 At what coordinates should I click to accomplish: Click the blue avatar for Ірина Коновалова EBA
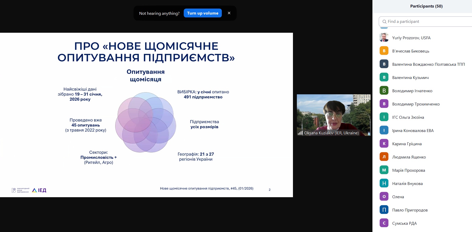[384, 130]
